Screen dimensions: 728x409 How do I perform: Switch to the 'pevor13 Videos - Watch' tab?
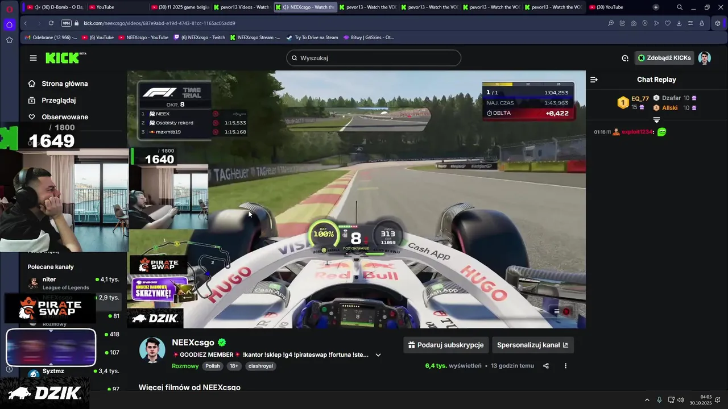[x=242, y=7]
